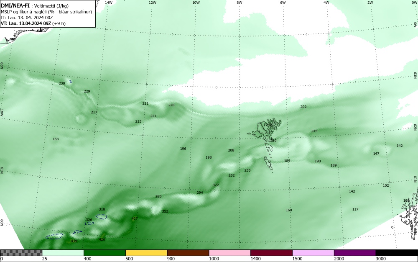Click the map value 202
Screen dimensions: 418x262
pos(303,107)
